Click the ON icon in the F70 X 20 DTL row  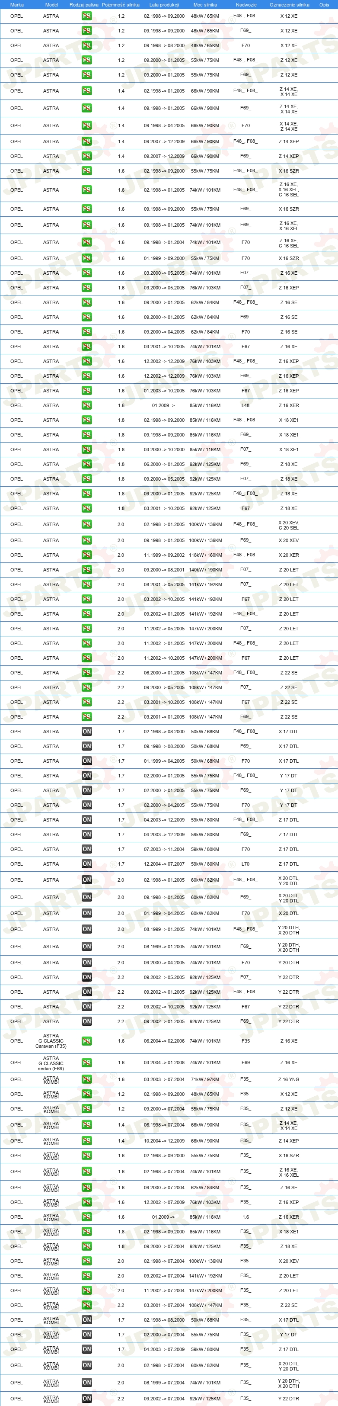(x=87, y=913)
